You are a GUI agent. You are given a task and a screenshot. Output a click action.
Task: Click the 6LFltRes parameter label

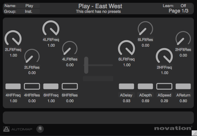(145, 40)
